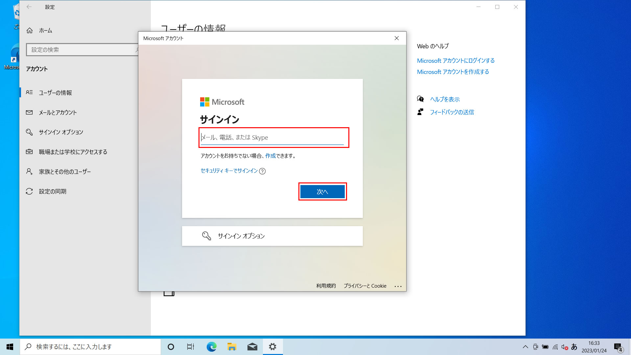Click the key icon in sign-in options panel
631x355 pixels.
(x=206, y=236)
